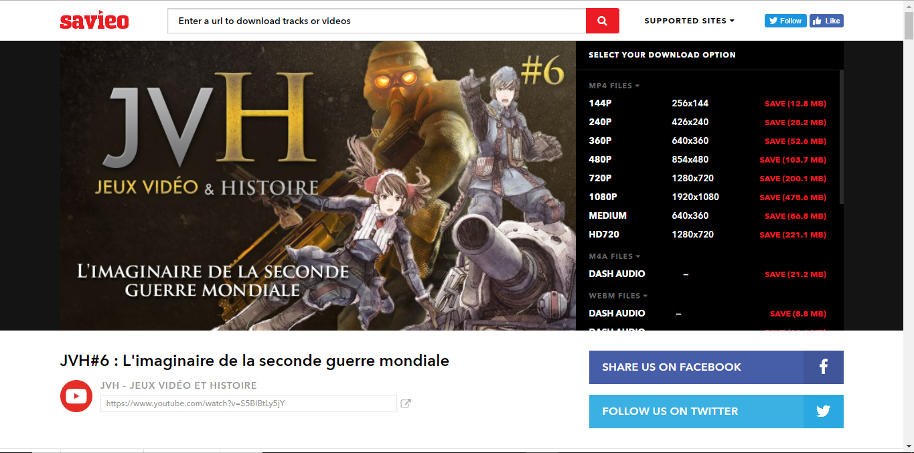Click the round red YouTube icon
The width and height of the screenshot is (914, 453).
(x=76, y=396)
